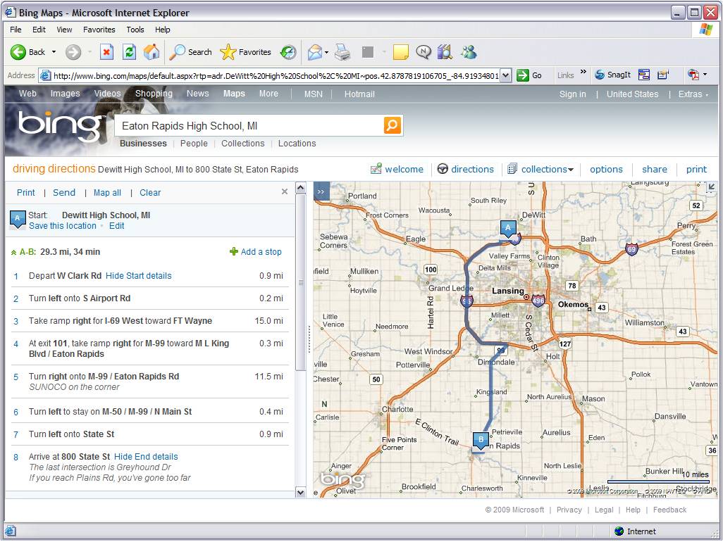Collapse the A-B route segment
Image resolution: width=723 pixels, height=542 pixels.
point(14,253)
